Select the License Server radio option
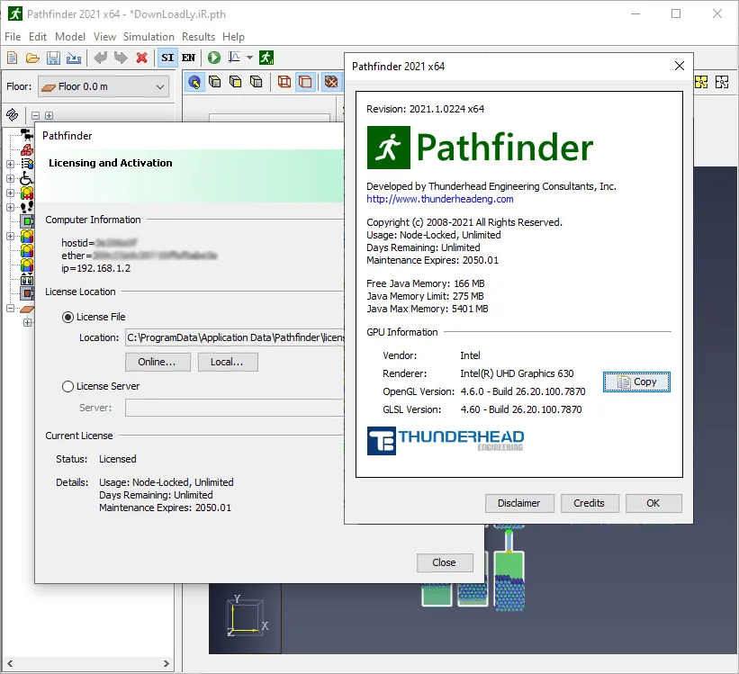Image resolution: width=739 pixels, height=674 pixels. [68, 386]
